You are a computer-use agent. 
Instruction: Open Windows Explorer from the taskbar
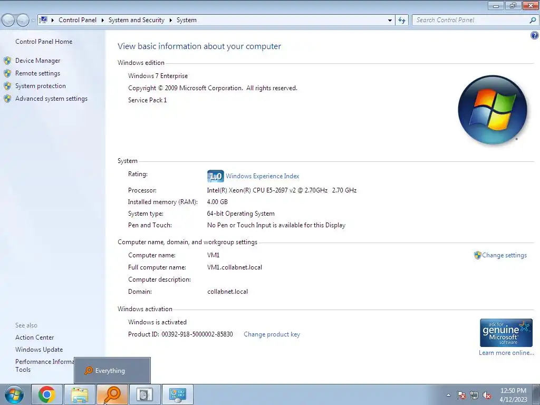[80, 394]
